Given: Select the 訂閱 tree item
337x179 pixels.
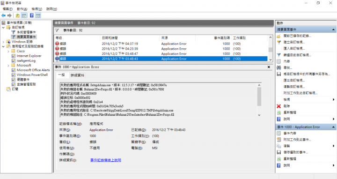Looking at the screenshot, I should [15, 89].
